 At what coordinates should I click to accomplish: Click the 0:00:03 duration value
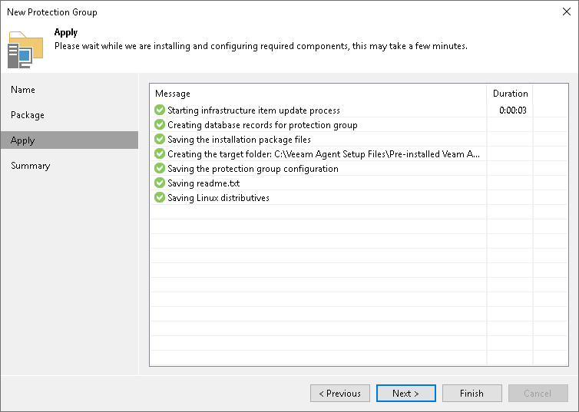pos(512,110)
